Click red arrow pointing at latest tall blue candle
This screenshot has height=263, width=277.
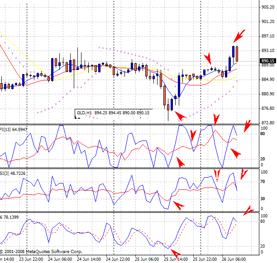coord(240,34)
